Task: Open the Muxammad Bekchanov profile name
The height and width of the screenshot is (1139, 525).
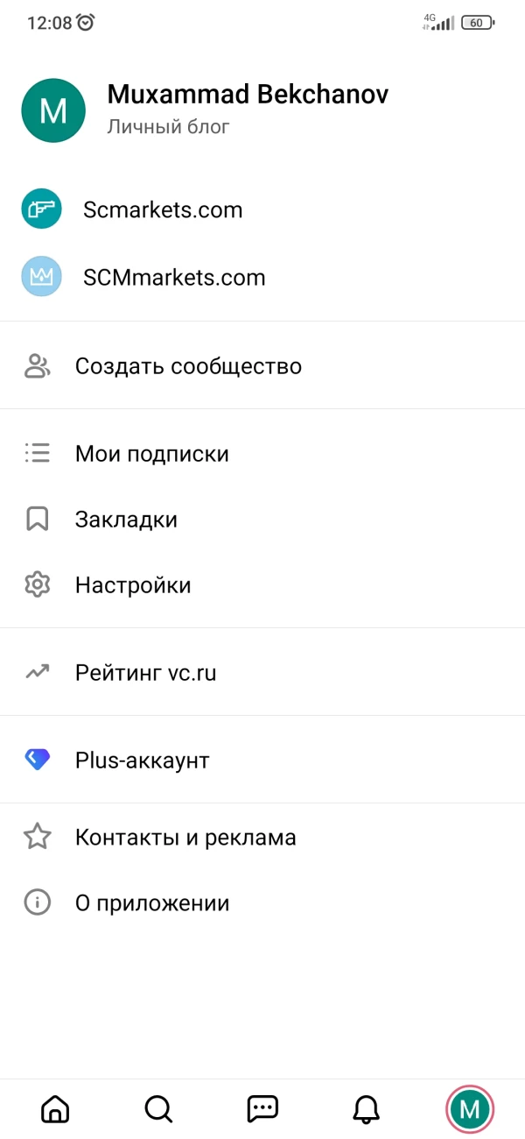Action: click(x=248, y=95)
